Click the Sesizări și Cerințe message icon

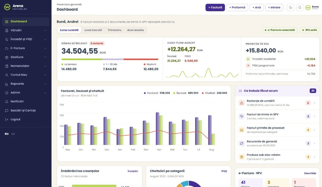pyautogui.click(x=6, y=110)
